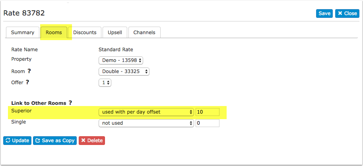Show help for Link to Other Rooms
This screenshot has height=166, width=363.
(x=70, y=103)
